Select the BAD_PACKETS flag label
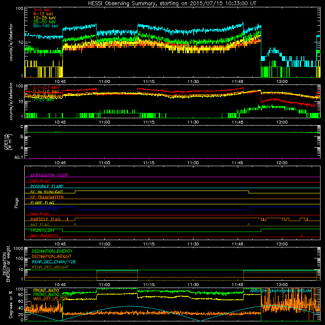The height and width of the screenshot is (325, 325). 44,236
